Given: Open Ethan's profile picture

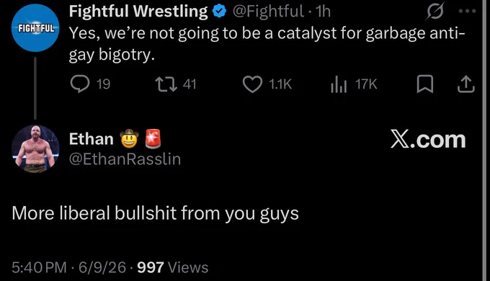Looking at the screenshot, I should (35, 148).
